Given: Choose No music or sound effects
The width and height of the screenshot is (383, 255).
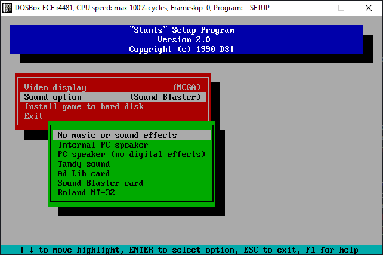Looking at the screenshot, I should pos(132,135).
